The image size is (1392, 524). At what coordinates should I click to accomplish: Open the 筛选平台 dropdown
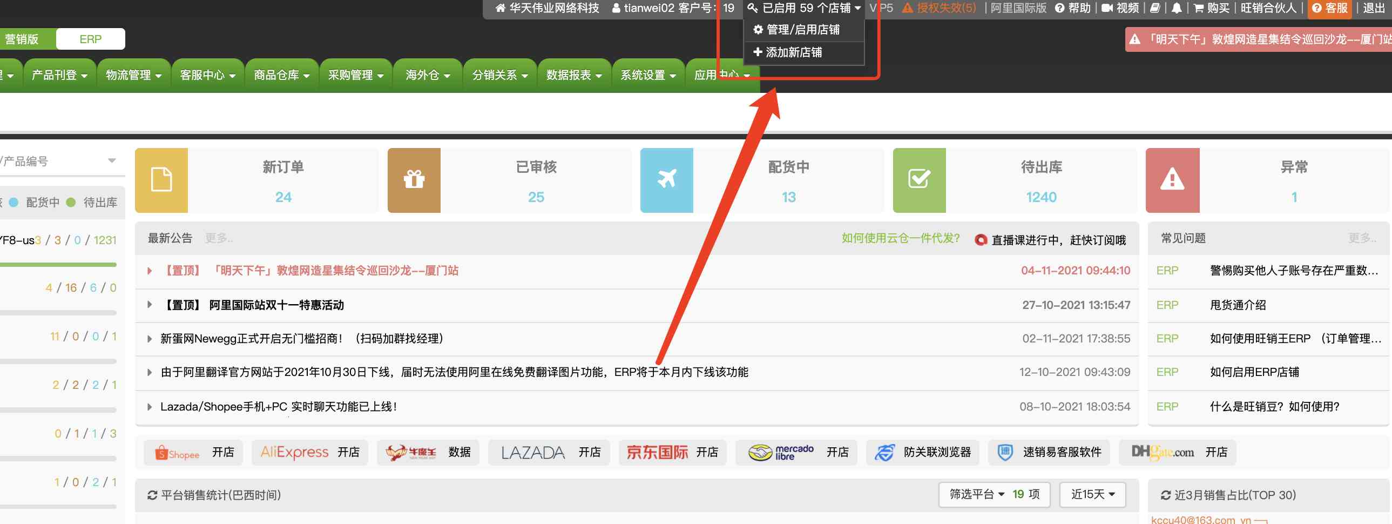(994, 494)
